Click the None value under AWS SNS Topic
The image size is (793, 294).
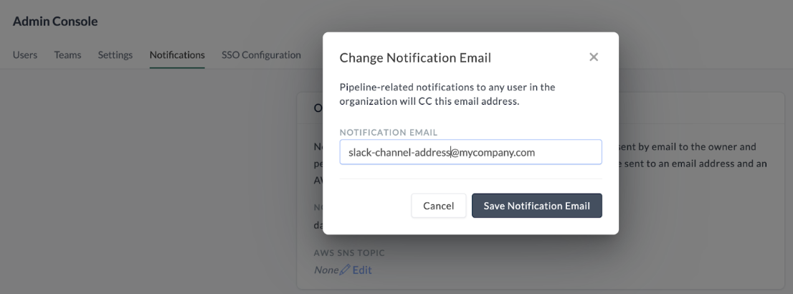(326, 270)
